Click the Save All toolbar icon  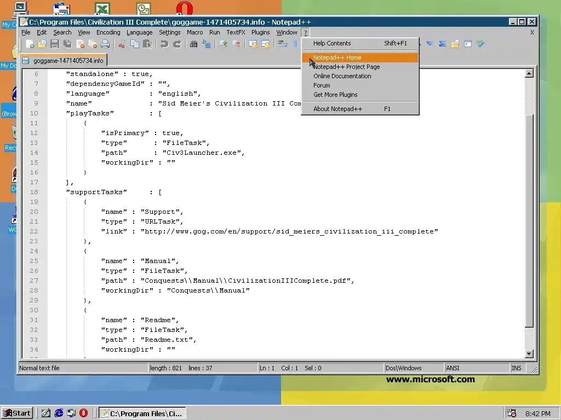(67, 44)
